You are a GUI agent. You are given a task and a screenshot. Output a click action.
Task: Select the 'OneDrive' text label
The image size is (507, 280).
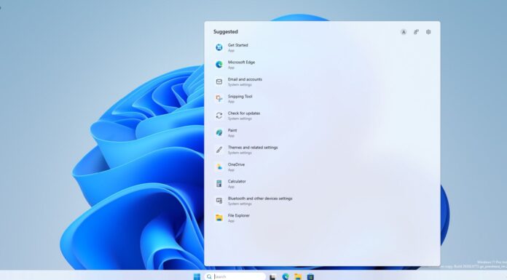click(236, 164)
